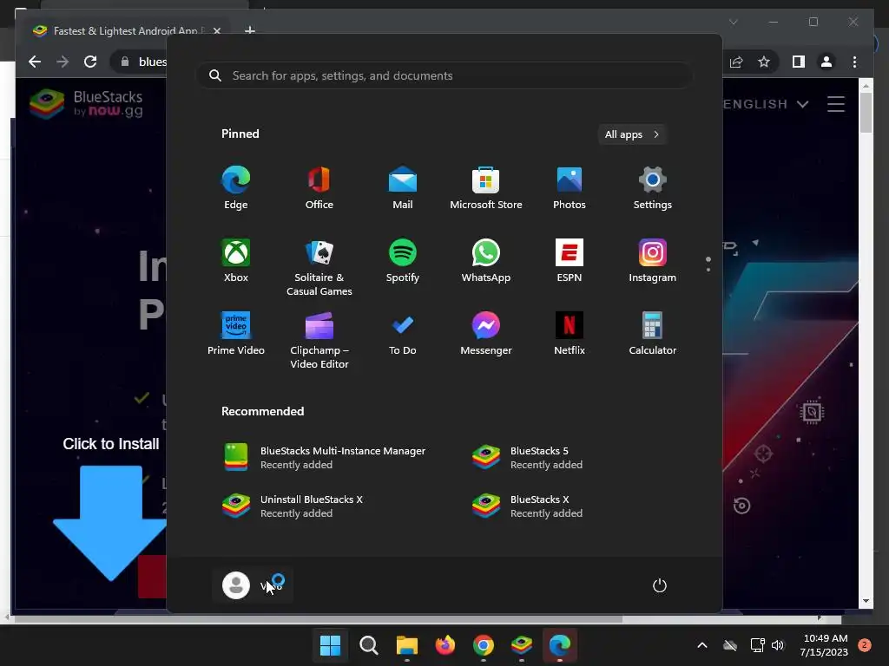Viewport: 889px width, 666px height.
Task: Open File Explorer from taskbar
Action: pos(406,645)
